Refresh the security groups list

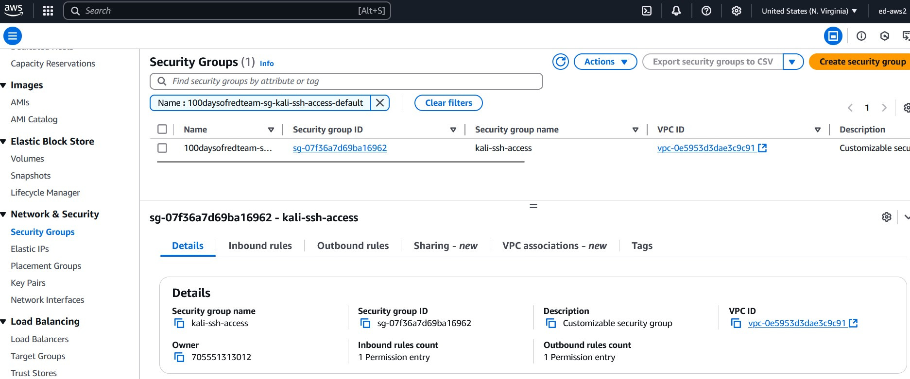pos(561,62)
